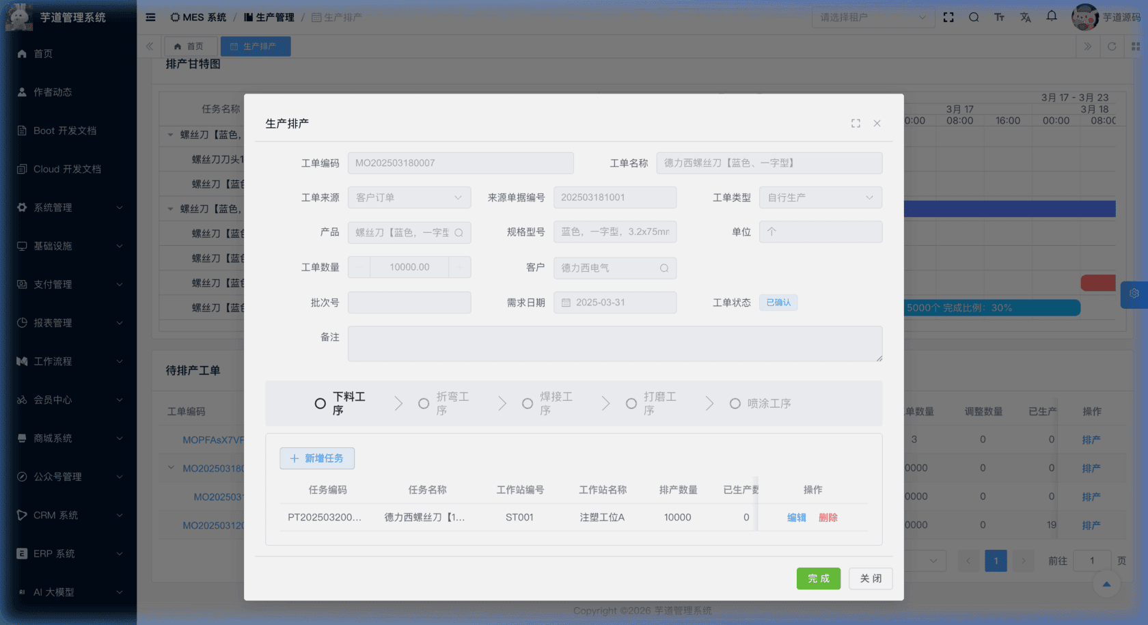Click the 新增任务 button
The image size is (1148, 625).
[317, 458]
